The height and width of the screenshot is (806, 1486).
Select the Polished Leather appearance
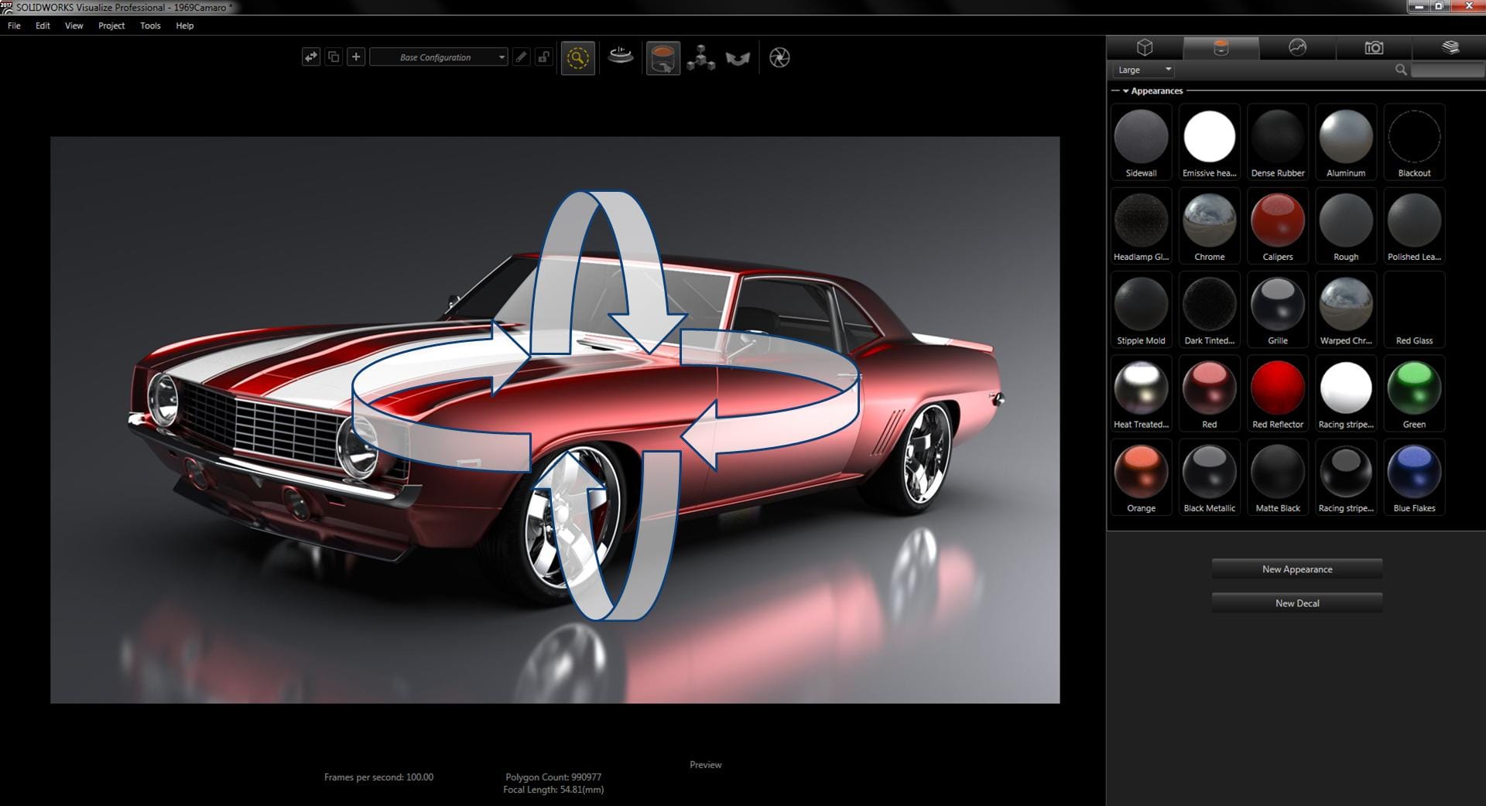click(1414, 227)
